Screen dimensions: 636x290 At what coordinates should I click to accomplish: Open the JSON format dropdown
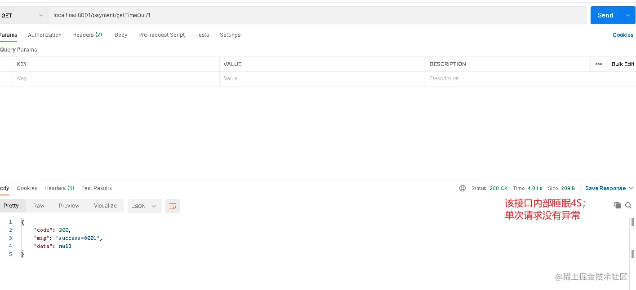coord(144,206)
